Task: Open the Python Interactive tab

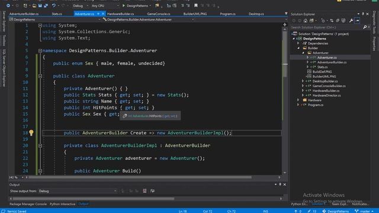Action: click(62, 204)
